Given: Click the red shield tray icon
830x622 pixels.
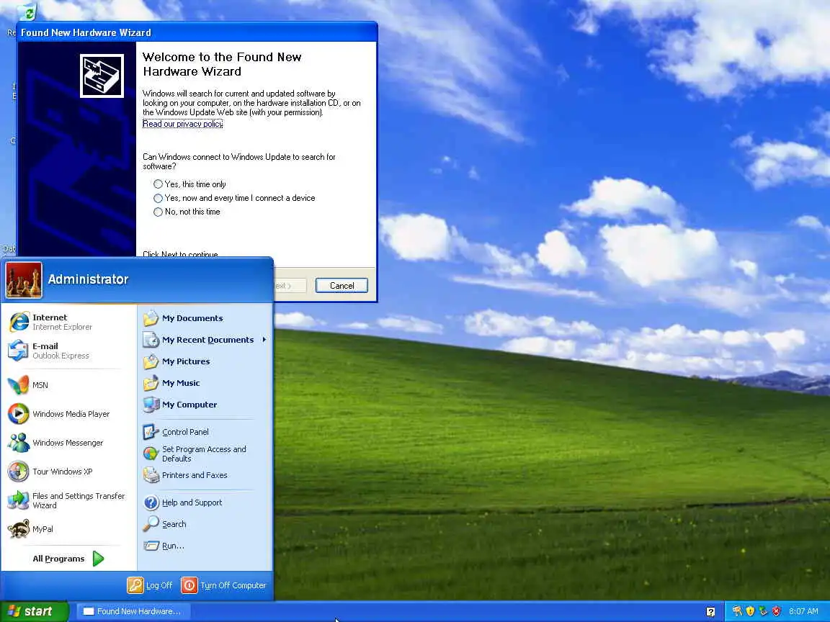Looking at the screenshot, I should pos(776,611).
